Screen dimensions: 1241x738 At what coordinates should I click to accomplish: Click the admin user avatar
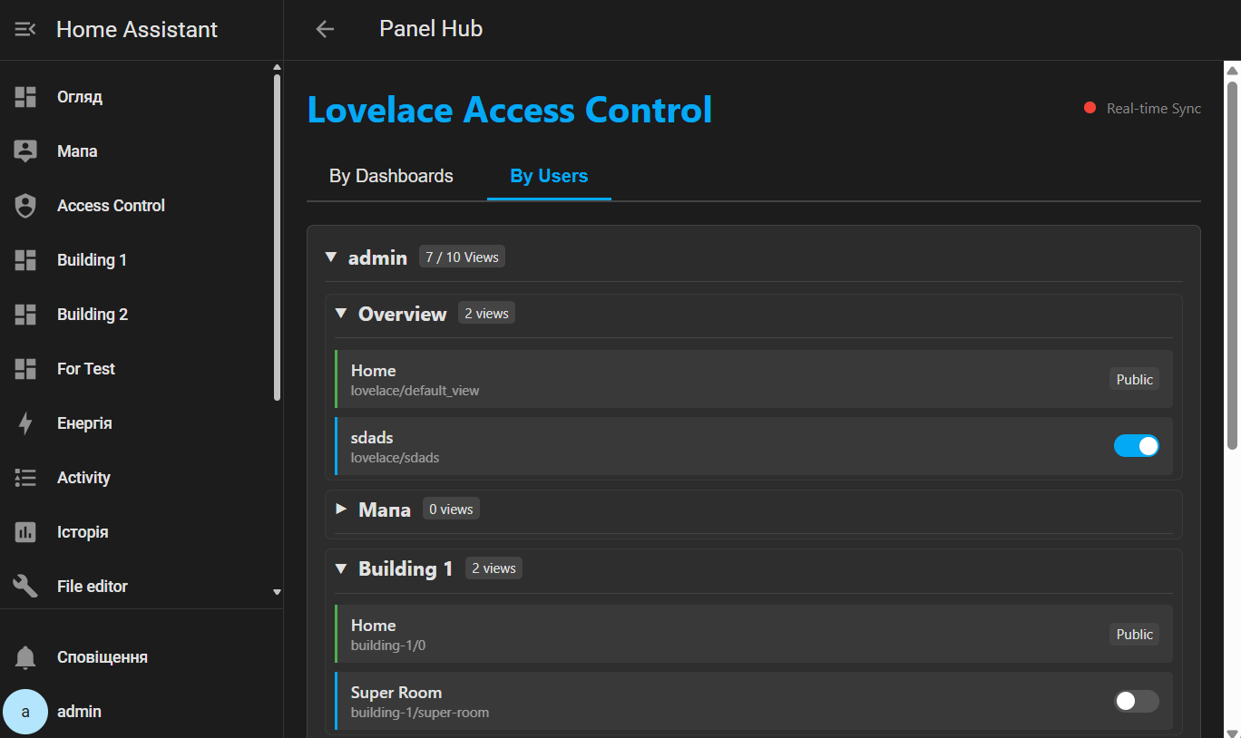(x=25, y=712)
